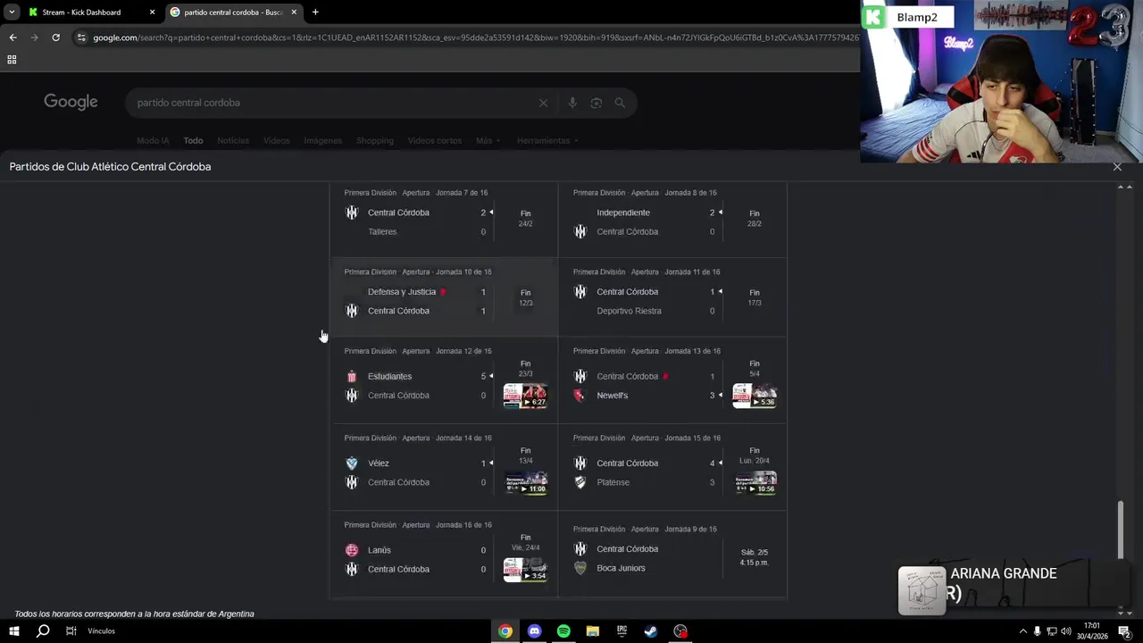Focus the google.com address bar URL
1143x643 pixels.
point(473,38)
